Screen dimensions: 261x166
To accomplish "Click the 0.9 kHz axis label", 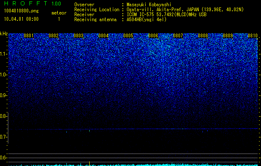I will click(x=3, y=95).
